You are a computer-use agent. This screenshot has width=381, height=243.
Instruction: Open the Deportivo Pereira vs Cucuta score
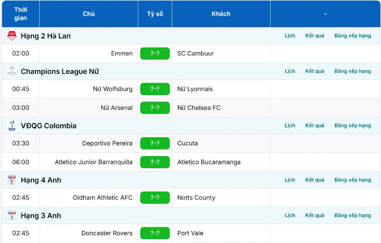(x=155, y=143)
